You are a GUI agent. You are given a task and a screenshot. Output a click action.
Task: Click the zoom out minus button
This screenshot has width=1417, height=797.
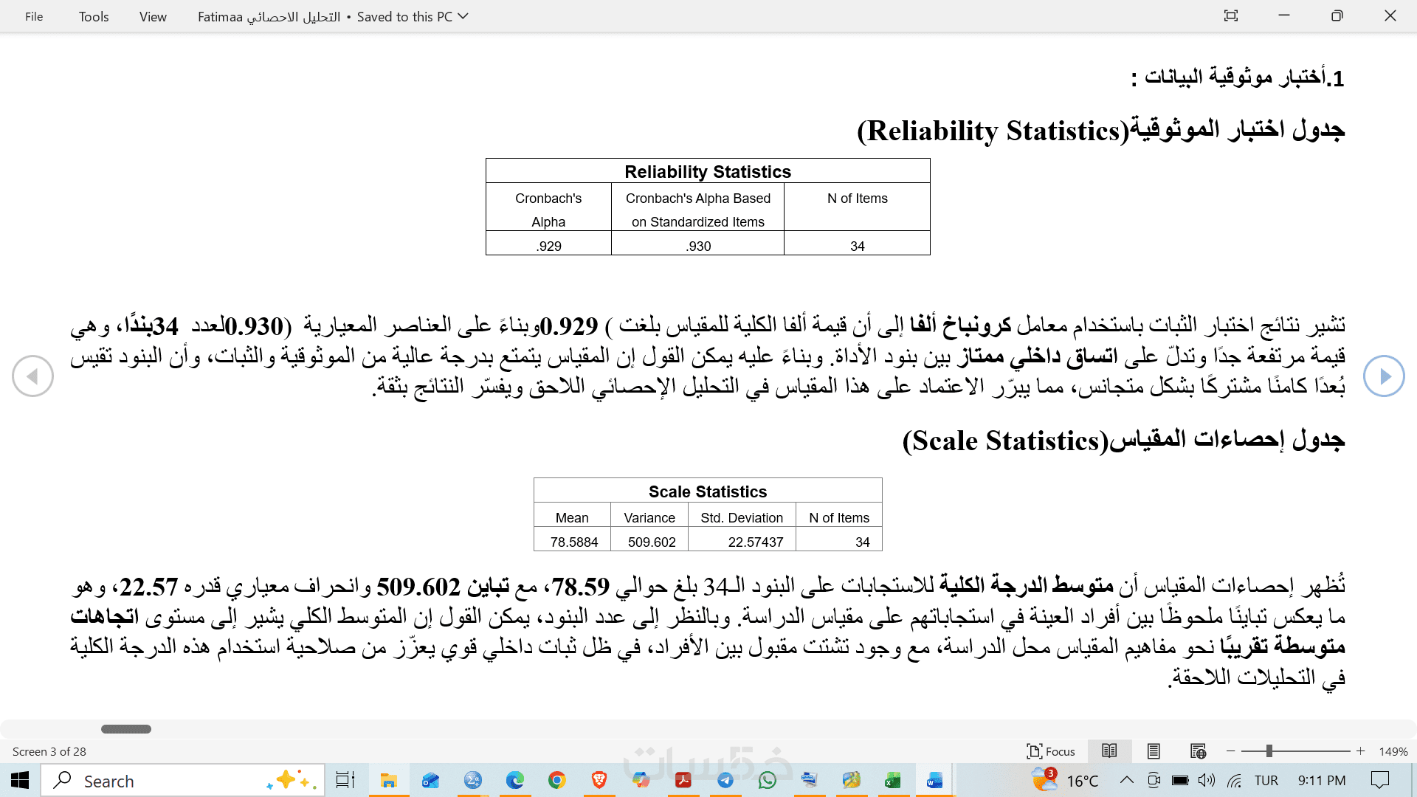click(x=1230, y=751)
